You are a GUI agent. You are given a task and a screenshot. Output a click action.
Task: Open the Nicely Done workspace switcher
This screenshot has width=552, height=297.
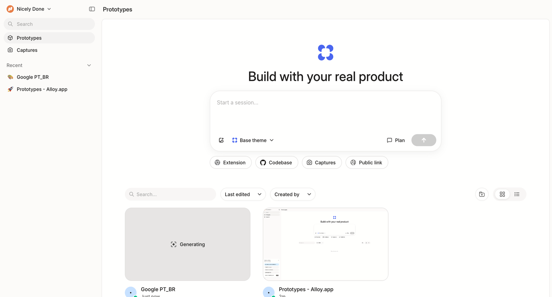point(29,9)
